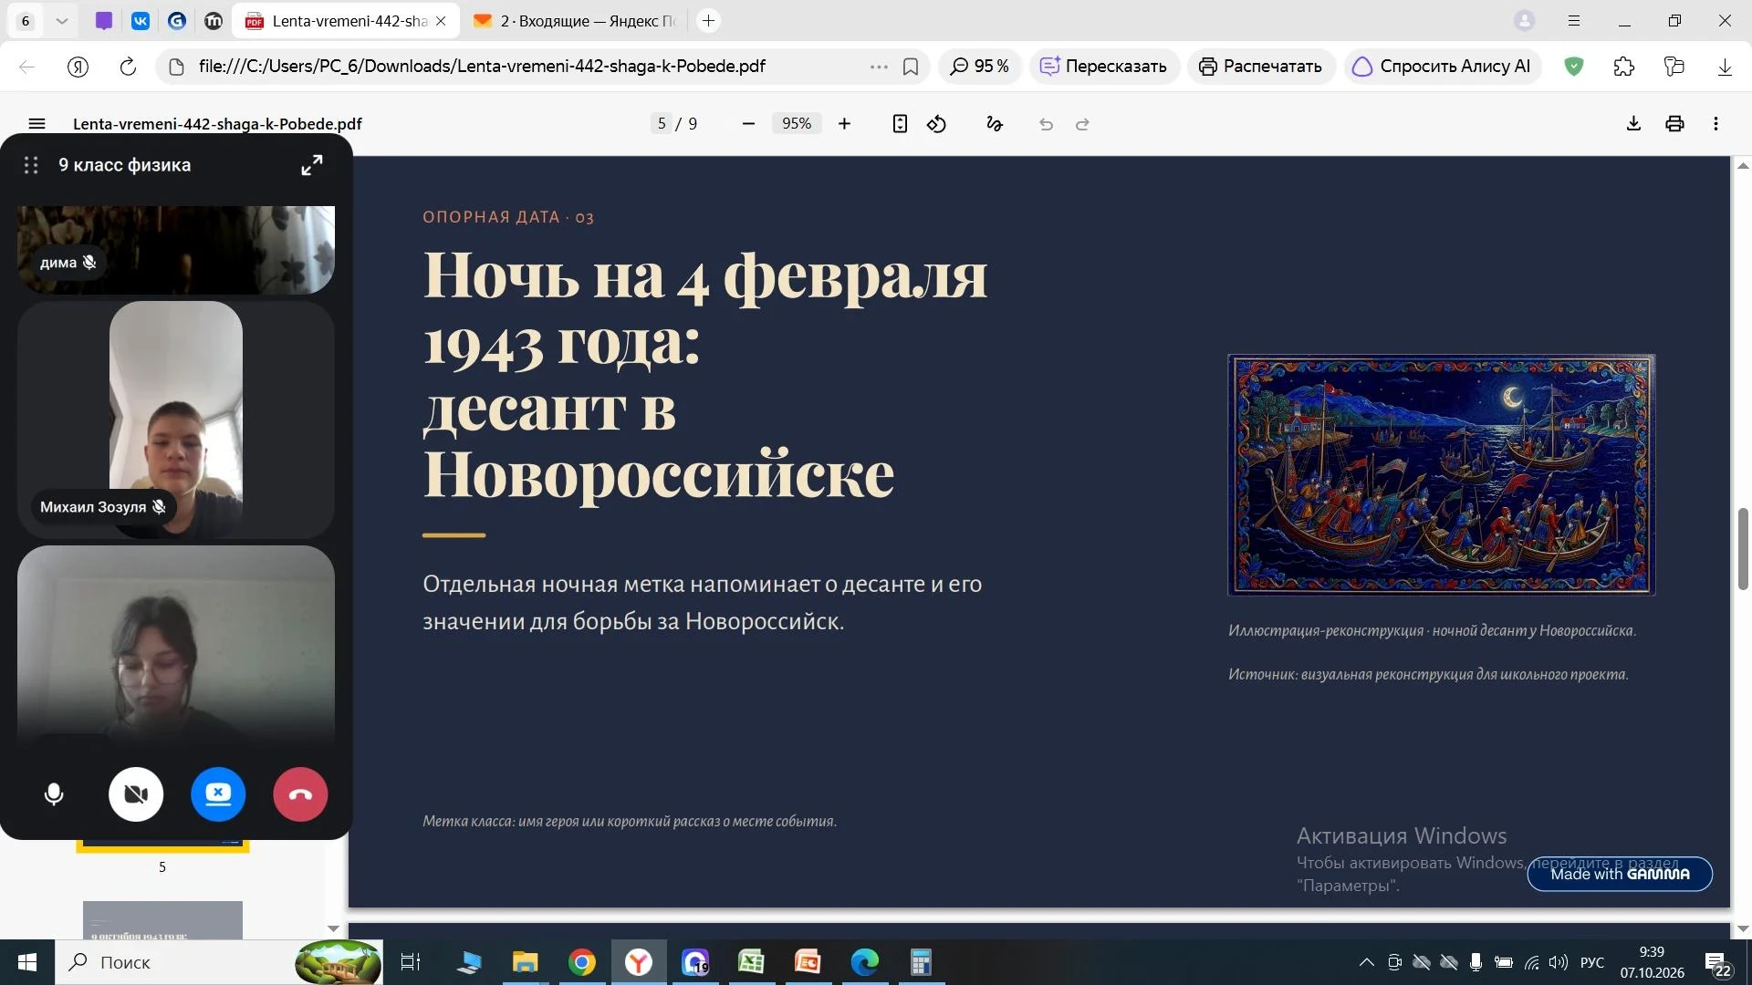Open the address bar three dots menu
The height and width of the screenshot is (985, 1752).
pos(879,67)
